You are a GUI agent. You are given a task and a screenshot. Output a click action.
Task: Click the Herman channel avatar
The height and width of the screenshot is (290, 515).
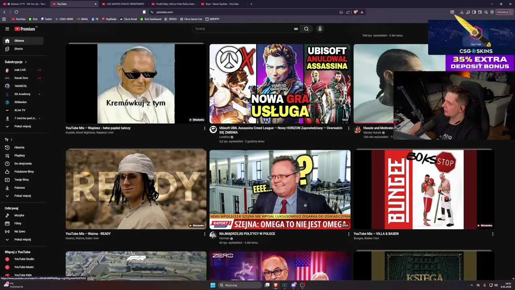213,235
